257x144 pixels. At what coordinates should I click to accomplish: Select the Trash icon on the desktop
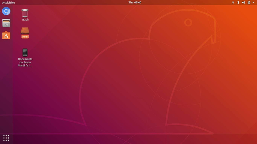[25, 13]
